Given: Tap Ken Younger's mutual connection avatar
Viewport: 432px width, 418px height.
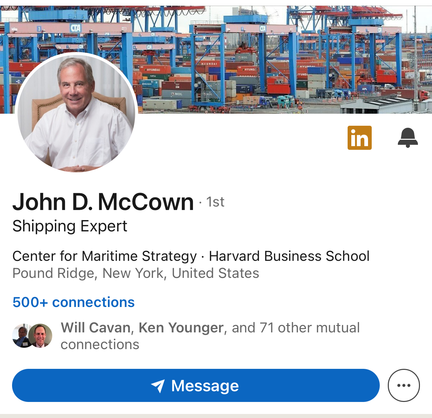Looking at the screenshot, I should [40, 336].
